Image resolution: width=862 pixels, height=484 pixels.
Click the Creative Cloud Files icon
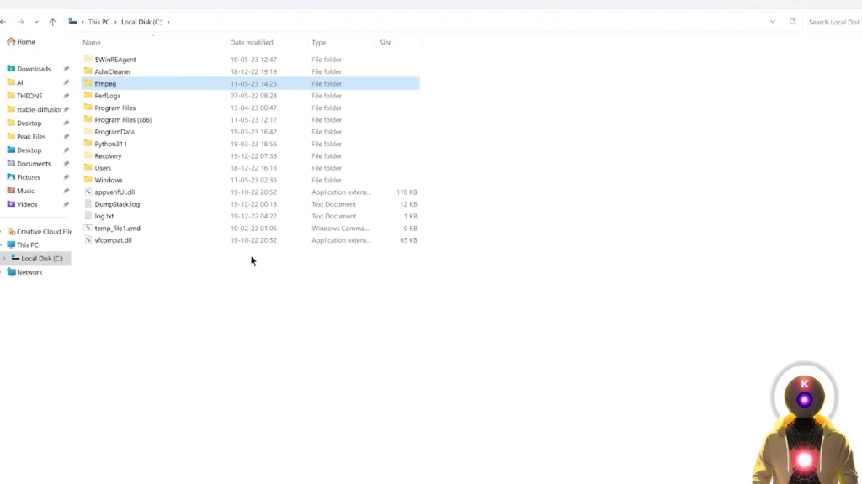point(12,232)
